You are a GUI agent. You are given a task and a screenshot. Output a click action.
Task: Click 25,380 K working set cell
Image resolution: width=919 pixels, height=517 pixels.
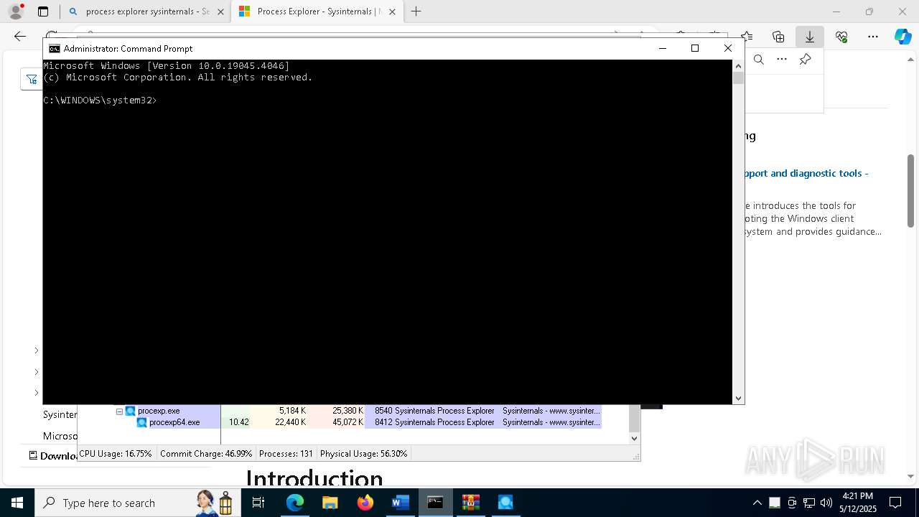point(347,411)
